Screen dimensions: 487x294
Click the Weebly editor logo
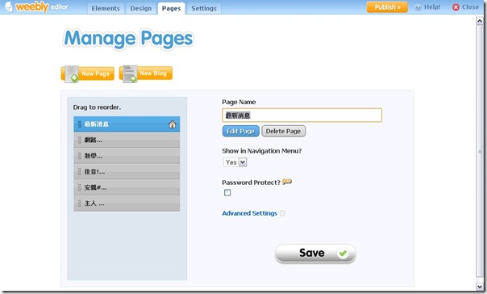pos(36,6)
